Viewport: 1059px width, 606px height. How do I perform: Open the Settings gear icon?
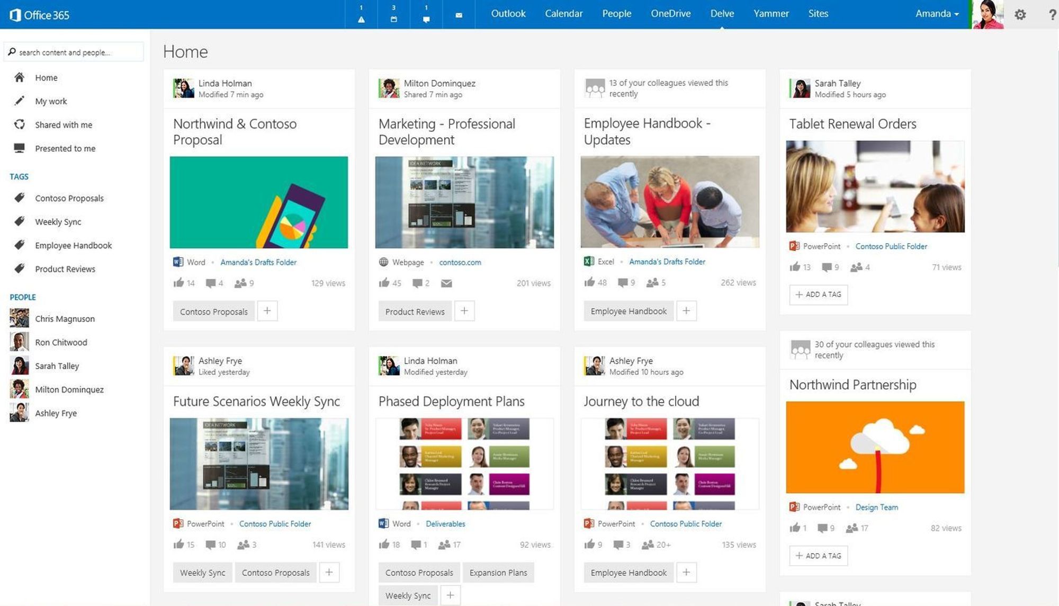tap(1020, 14)
